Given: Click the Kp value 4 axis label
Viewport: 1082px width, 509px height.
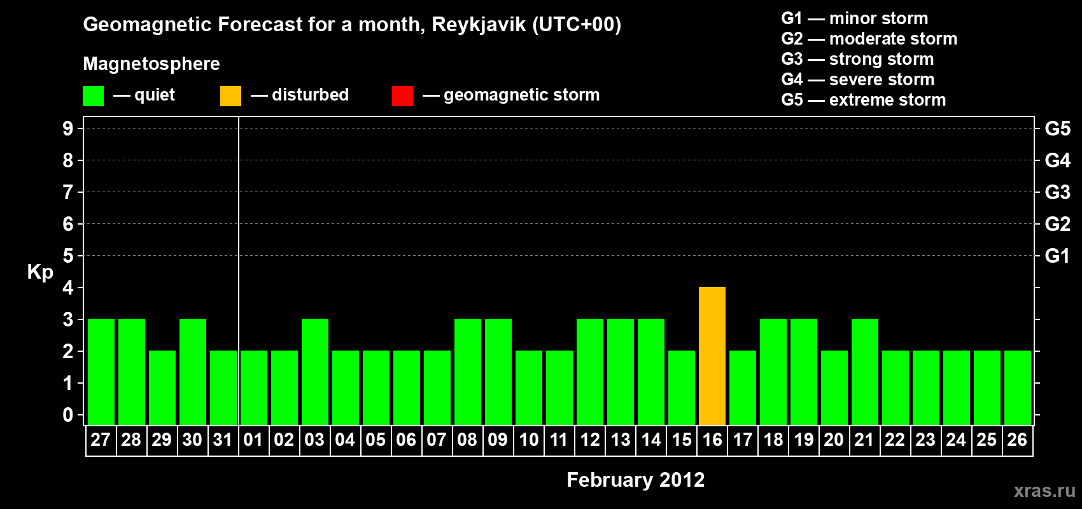Looking at the screenshot, I should point(68,288).
